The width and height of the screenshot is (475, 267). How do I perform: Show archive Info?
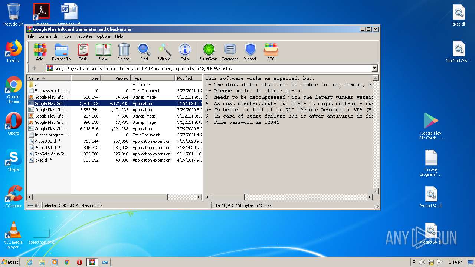coord(185,52)
